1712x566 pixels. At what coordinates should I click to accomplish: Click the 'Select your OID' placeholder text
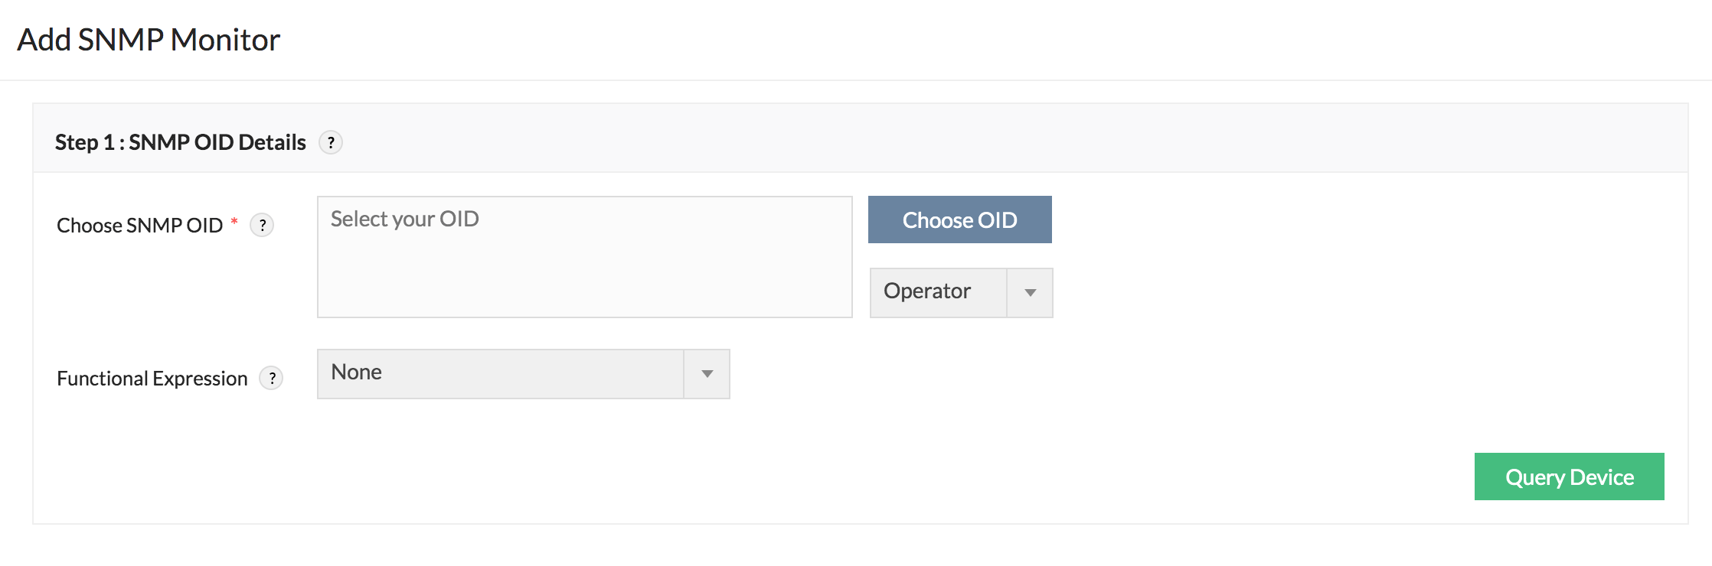coord(404,220)
